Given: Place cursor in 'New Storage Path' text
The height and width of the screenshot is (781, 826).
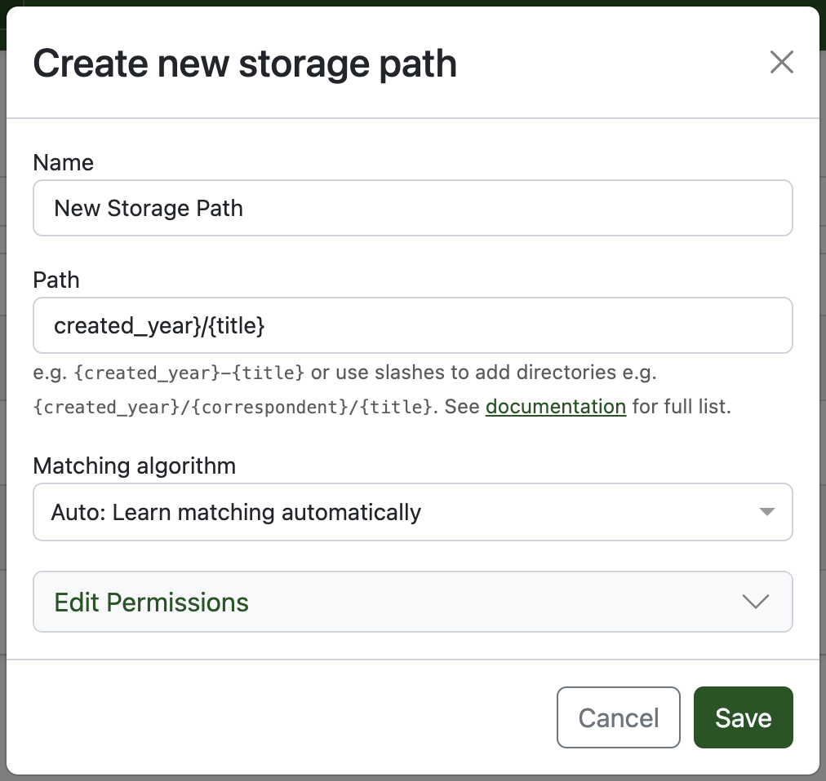Looking at the screenshot, I should [148, 208].
